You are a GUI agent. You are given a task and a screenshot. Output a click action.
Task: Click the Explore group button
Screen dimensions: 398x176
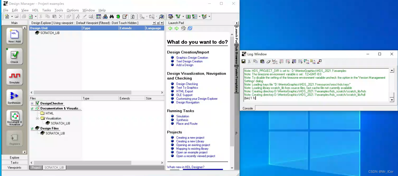point(15,158)
